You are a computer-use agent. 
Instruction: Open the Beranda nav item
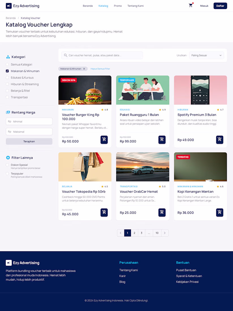[88, 6]
